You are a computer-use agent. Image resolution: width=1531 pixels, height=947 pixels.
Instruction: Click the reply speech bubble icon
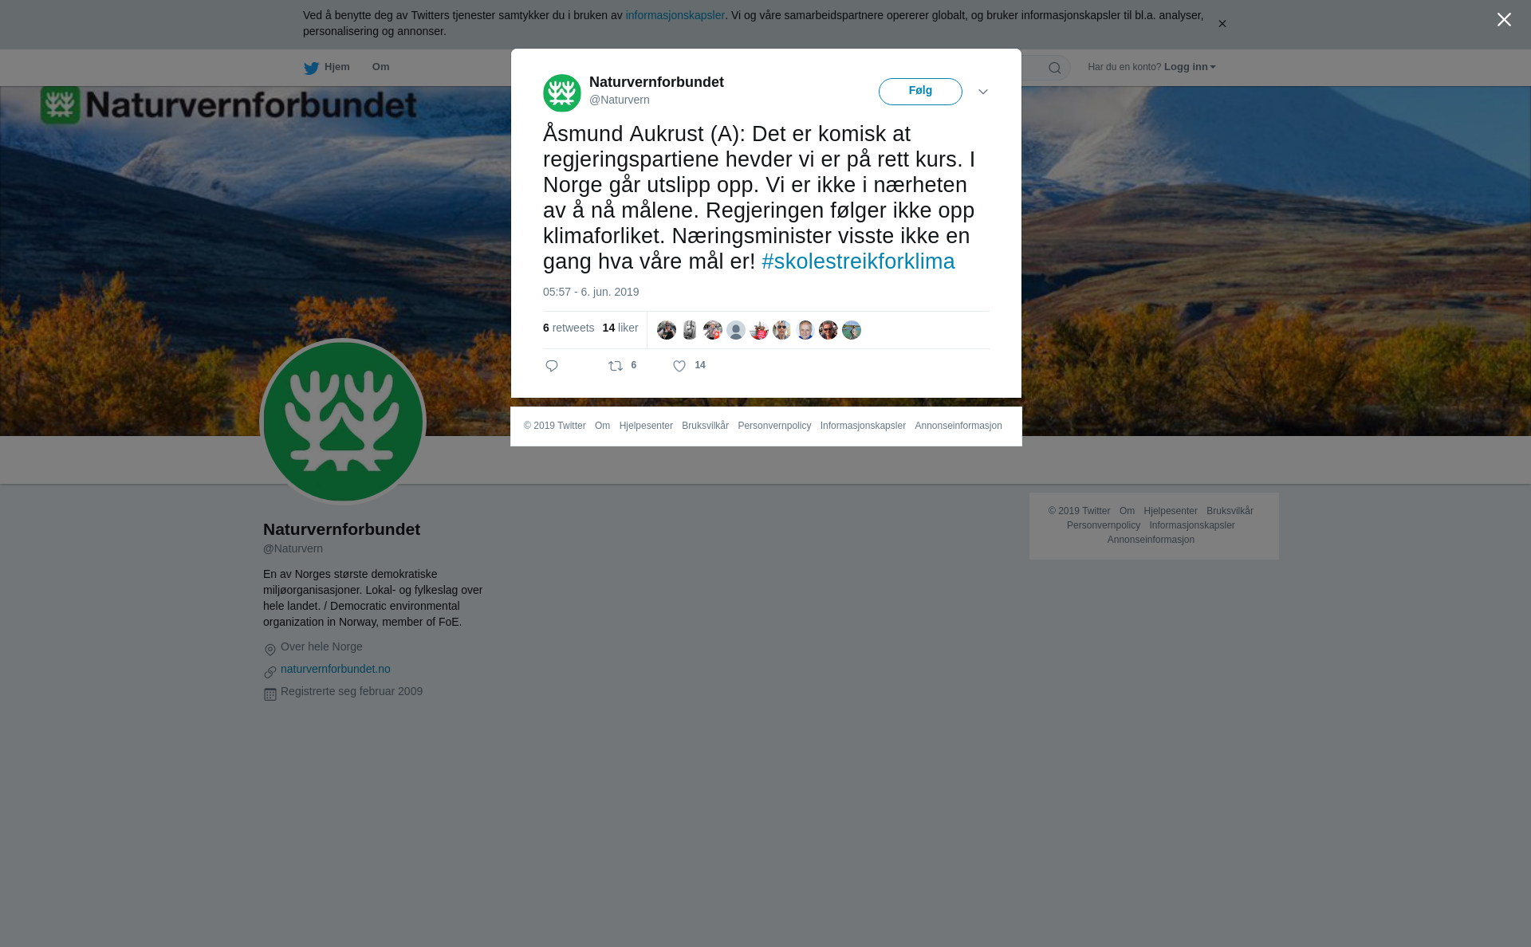click(x=552, y=366)
